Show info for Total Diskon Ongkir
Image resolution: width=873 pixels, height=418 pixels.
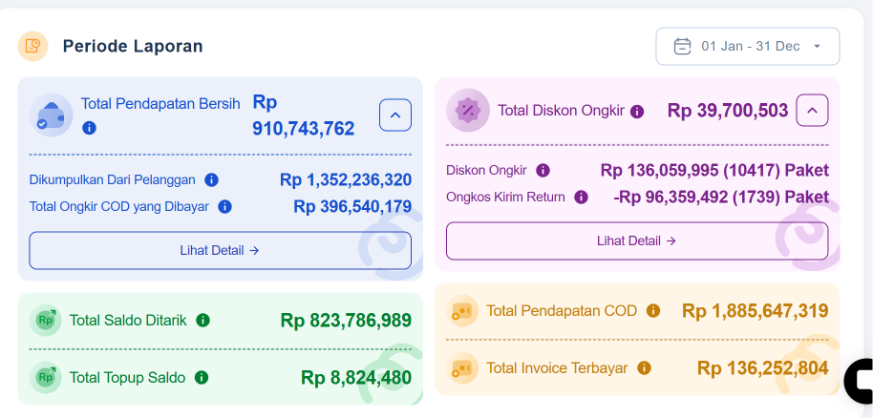click(637, 112)
